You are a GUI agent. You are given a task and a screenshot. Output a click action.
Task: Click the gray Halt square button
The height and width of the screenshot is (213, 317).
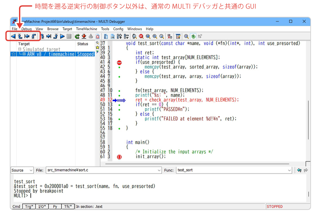(69, 36)
